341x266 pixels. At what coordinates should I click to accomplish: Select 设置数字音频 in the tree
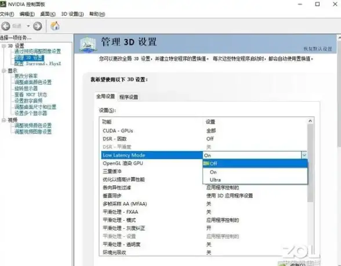(28, 100)
